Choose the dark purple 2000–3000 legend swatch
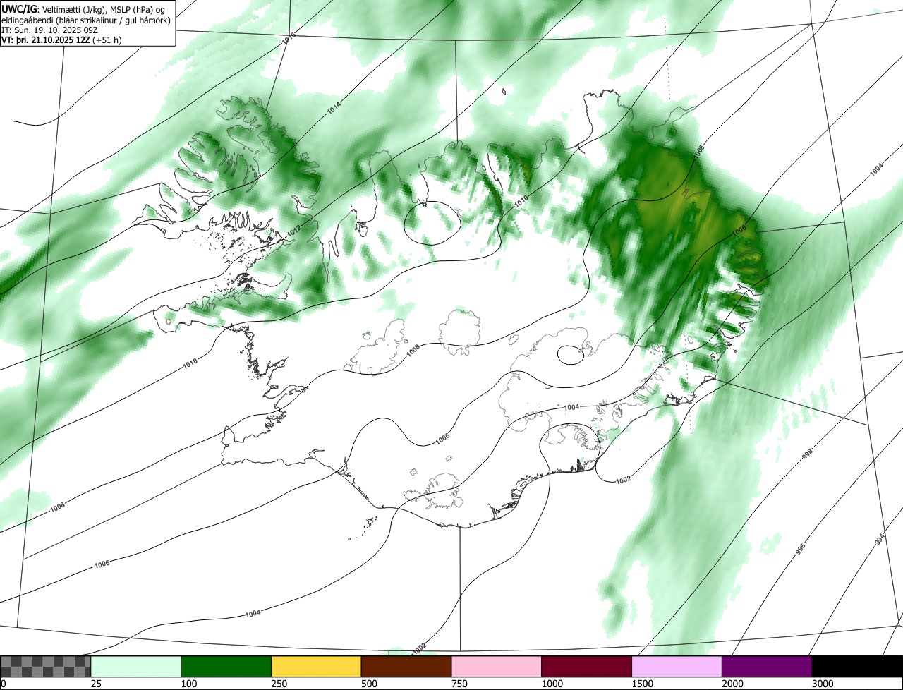The image size is (903, 690). [x=767, y=667]
